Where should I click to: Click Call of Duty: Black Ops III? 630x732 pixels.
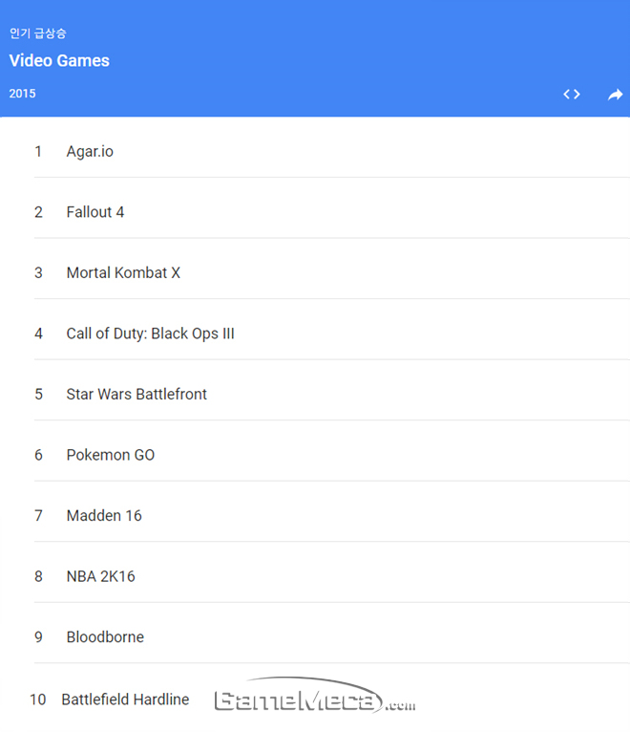click(x=150, y=334)
